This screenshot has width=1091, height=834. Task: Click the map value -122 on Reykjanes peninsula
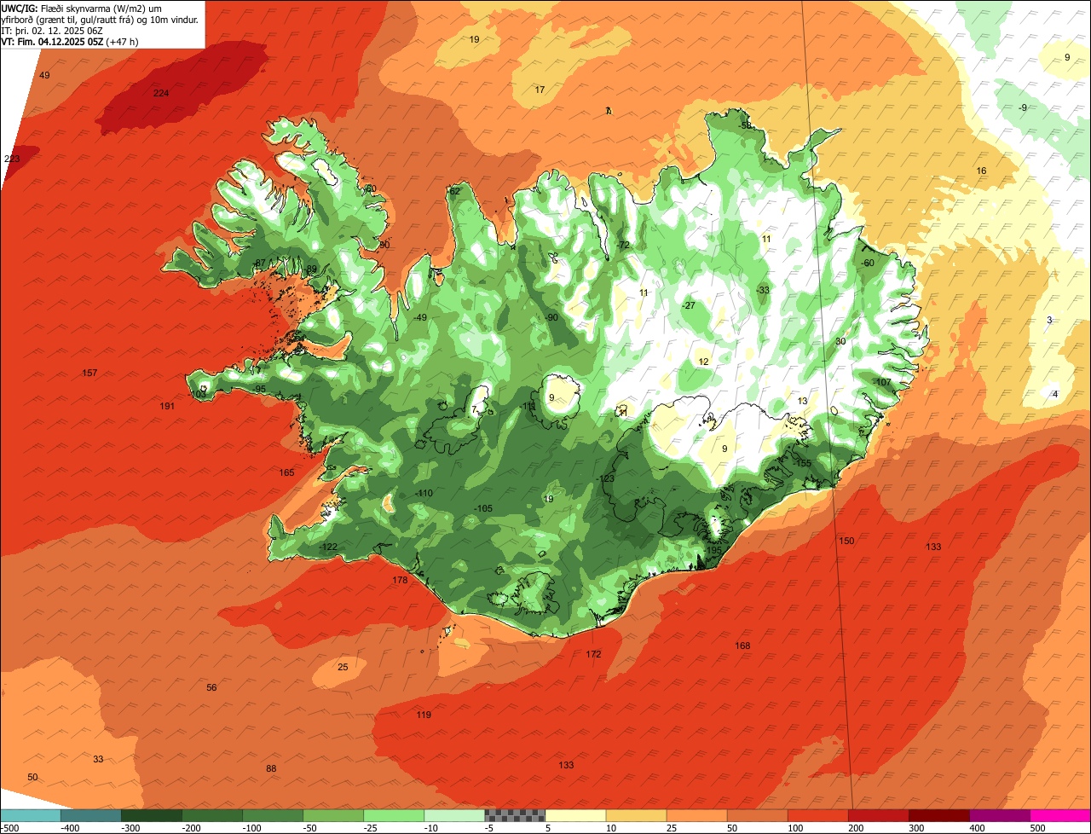pyautogui.click(x=327, y=547)
